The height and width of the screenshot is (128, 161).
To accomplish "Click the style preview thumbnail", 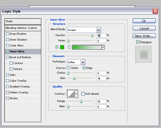I will coord(144,55).
